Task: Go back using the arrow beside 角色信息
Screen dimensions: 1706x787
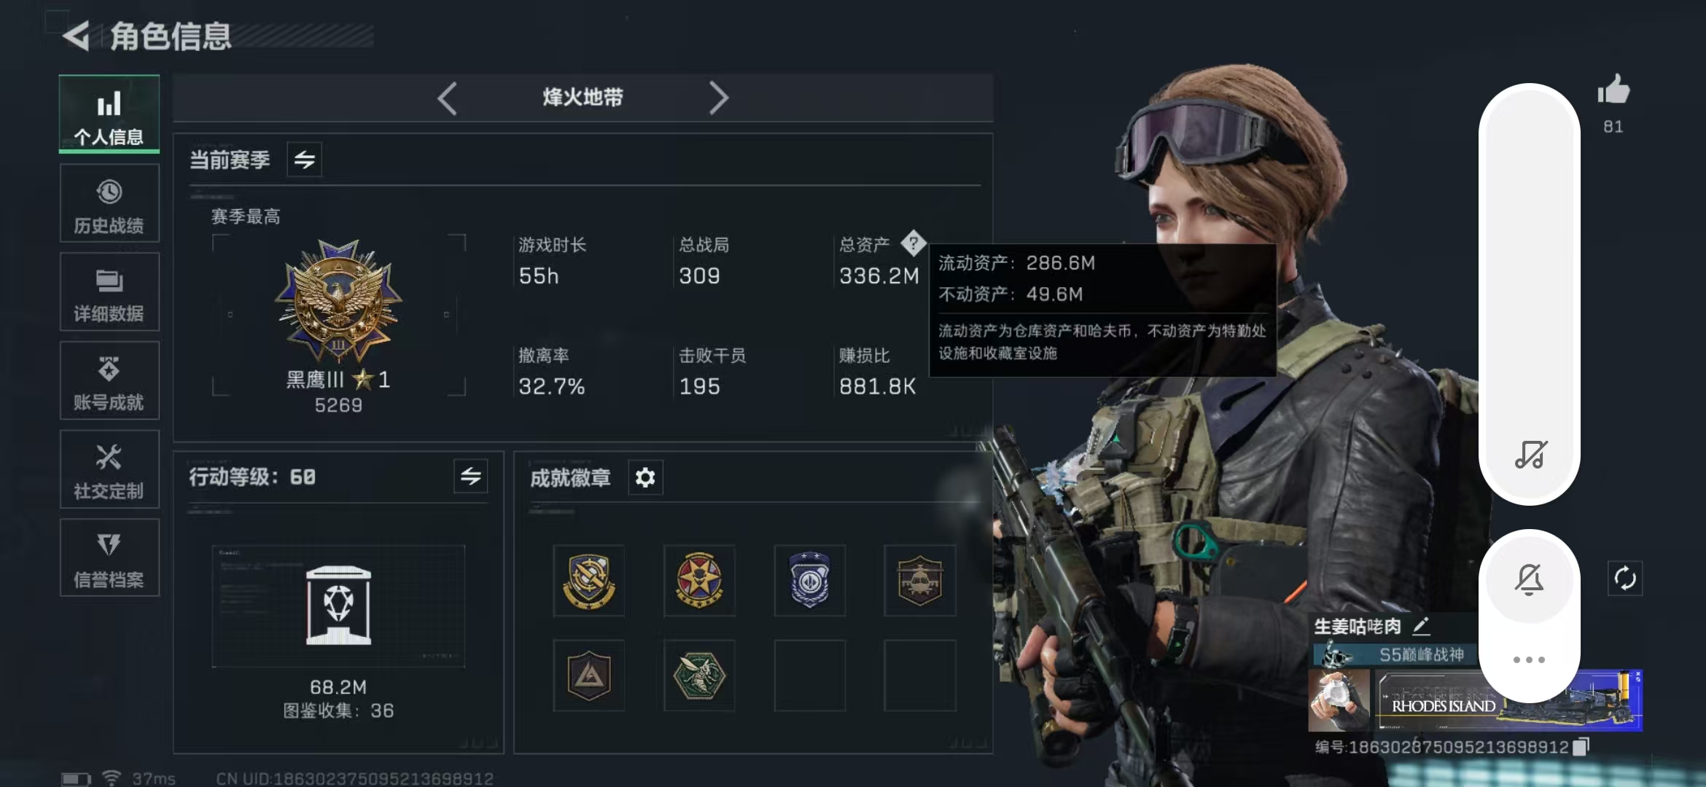Action: tap(76, 36)
